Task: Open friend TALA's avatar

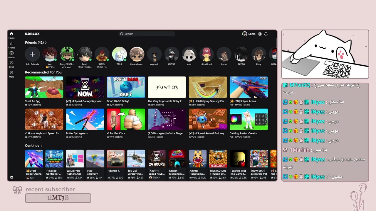Action: (119, 54)
